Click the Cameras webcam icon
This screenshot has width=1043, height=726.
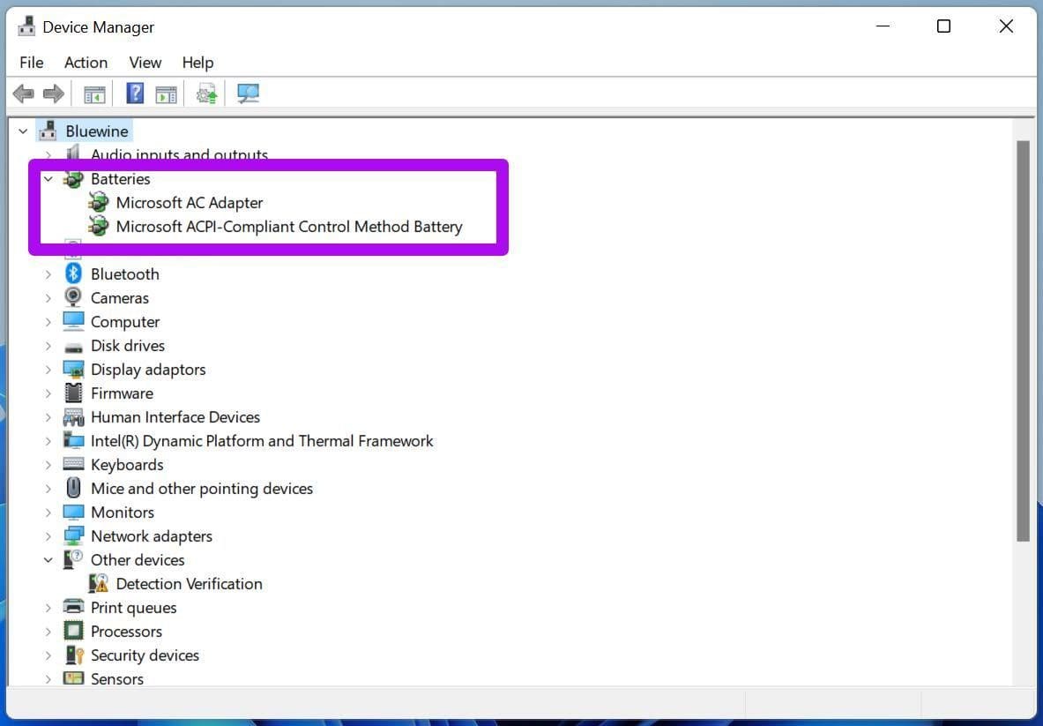[x=73, y=297]
